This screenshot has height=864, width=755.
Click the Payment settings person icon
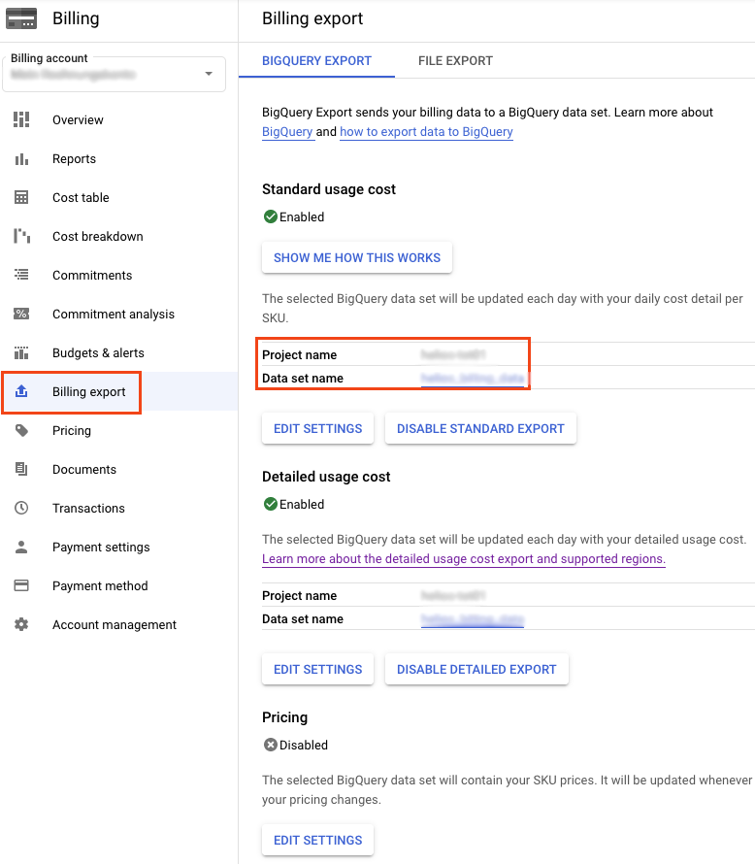click(x=21, y=547)
